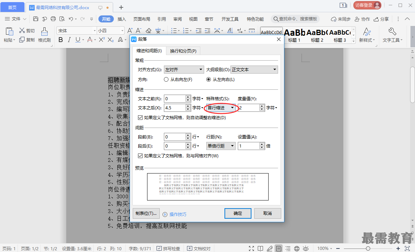Click the zoom out minus button
This screenshot has height=252, width=415.
338,248
